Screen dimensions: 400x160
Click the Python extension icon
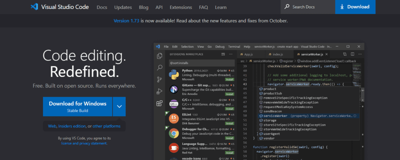point(174,75)
